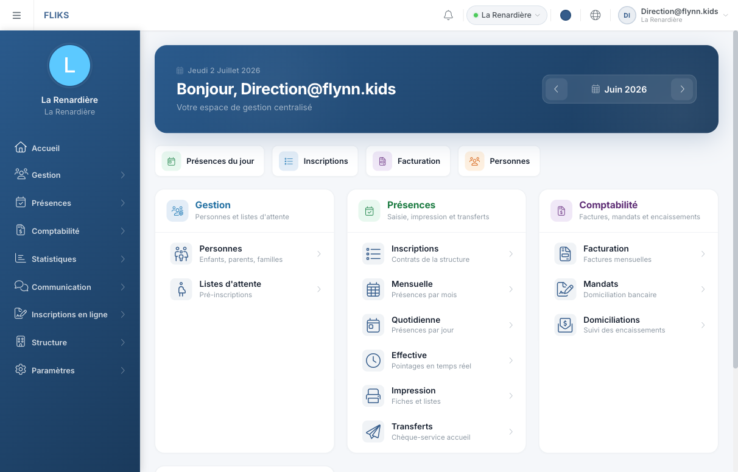The image size is (738, 472).
Task: Toggle the hamburger sidebar menu
Action: click(x=16, y=15)
